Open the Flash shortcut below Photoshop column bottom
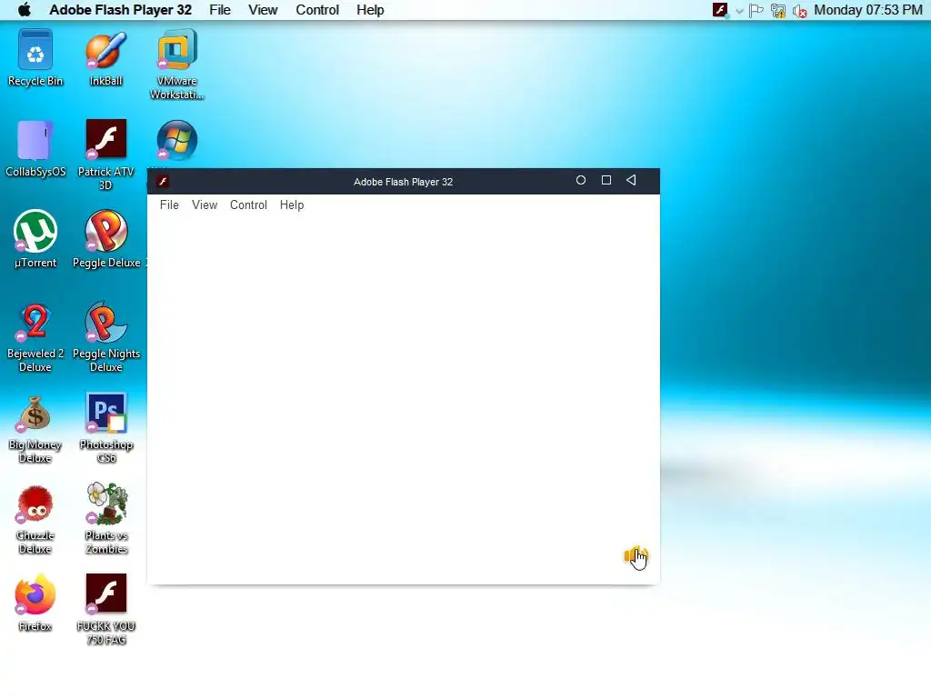The width and height of the screenshot is (931, 698). pyautogui.click(x=105, y=610)
